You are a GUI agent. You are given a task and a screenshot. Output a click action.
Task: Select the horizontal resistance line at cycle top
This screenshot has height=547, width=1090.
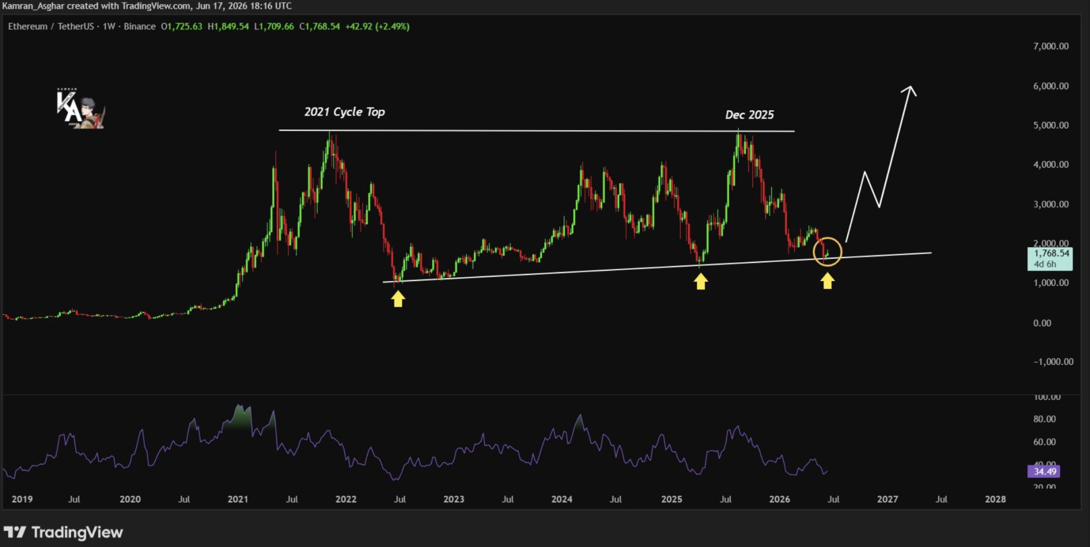536,130
